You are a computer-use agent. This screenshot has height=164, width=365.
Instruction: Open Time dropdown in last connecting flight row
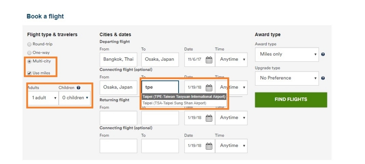point(231,146)
